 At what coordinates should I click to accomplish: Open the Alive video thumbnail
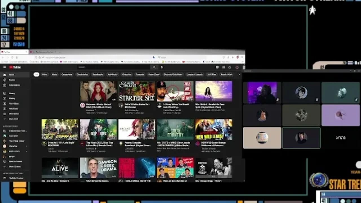pos(60,168)
